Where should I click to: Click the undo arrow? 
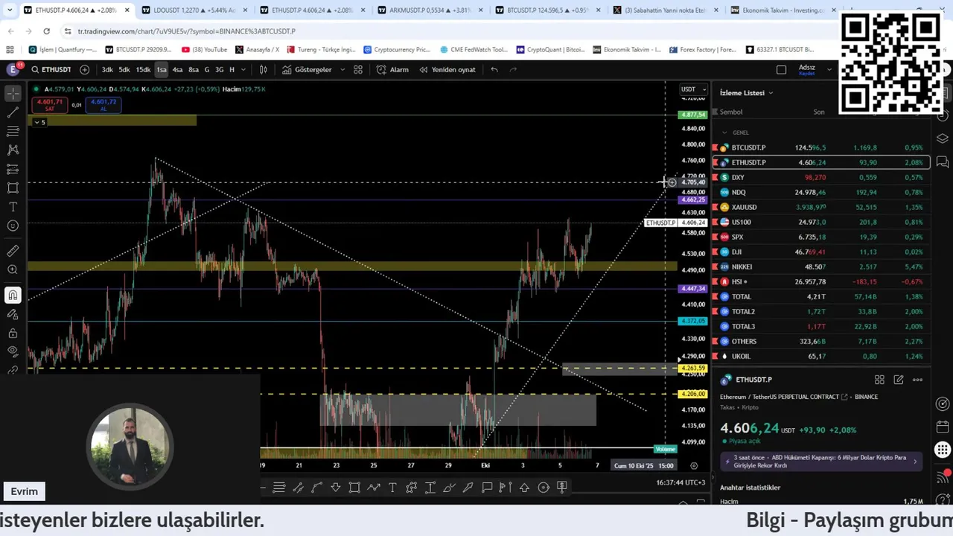pyautogui.click(x=494, y=69)
